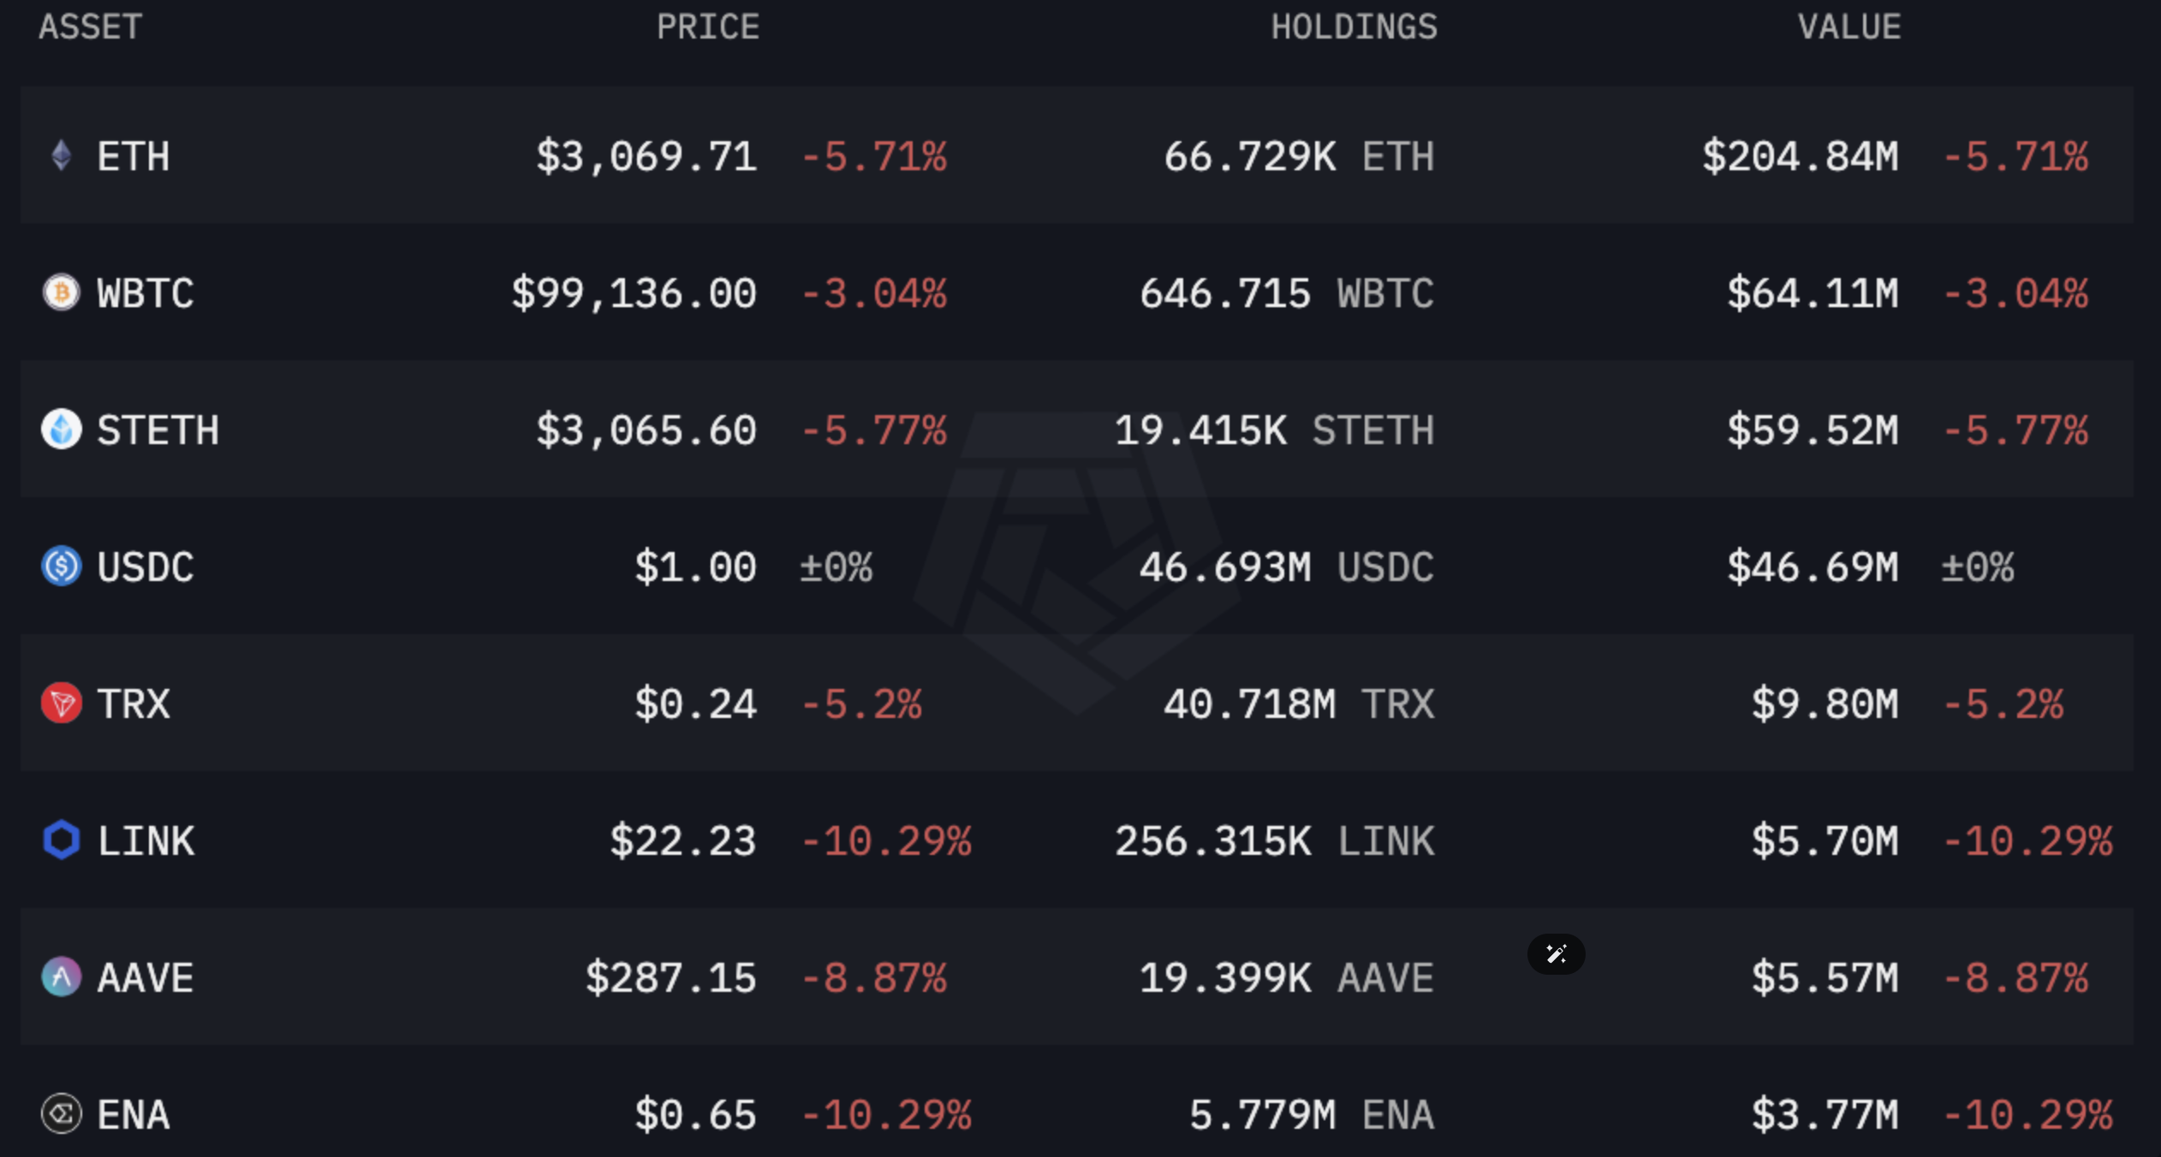
Task: Click the LINK asset name
Action: pyautogui.click(x=146, y=841)
